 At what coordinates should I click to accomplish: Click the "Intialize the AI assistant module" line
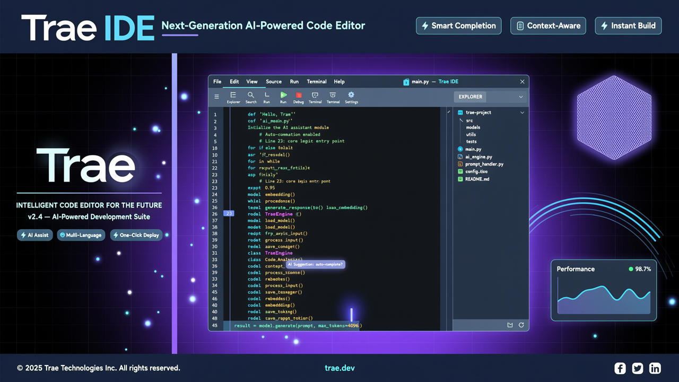click(288, 127)
